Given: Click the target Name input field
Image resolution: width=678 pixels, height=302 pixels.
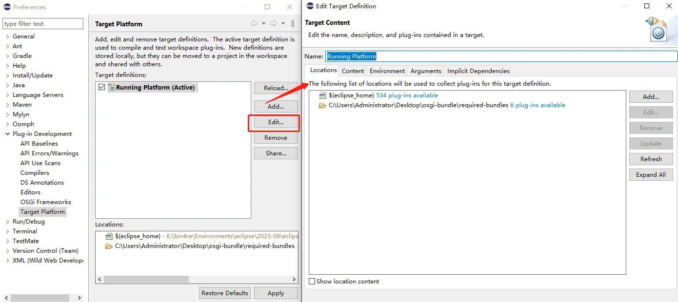Looking at the screenshot, I should click(x=501, y=57).
